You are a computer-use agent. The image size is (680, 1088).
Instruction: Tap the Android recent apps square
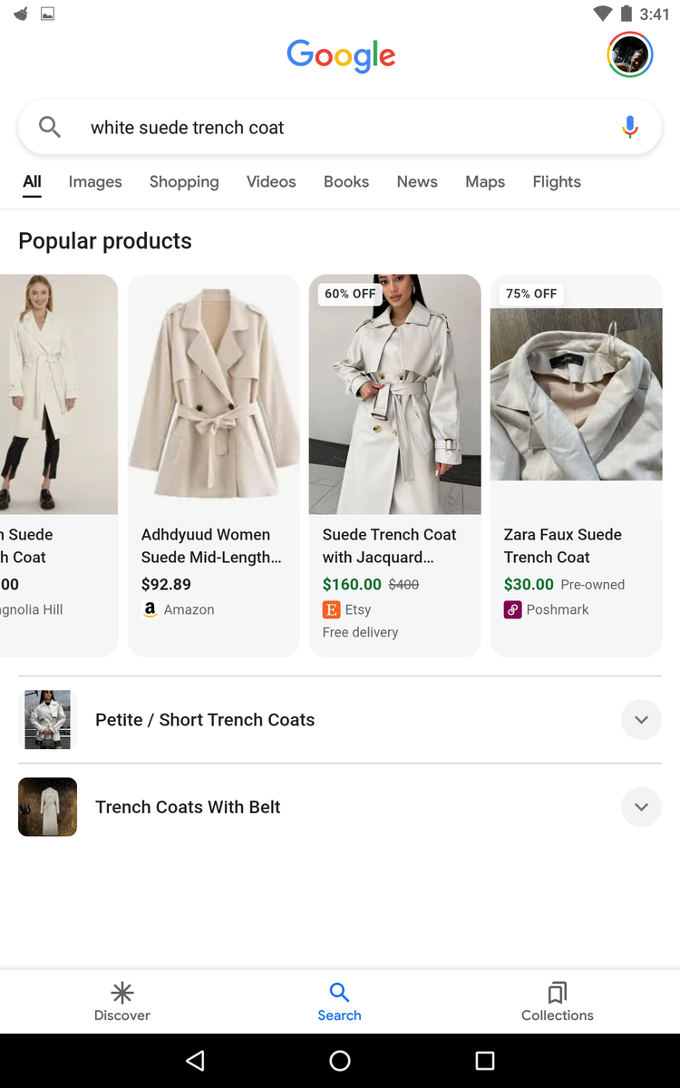[485, 1061]
